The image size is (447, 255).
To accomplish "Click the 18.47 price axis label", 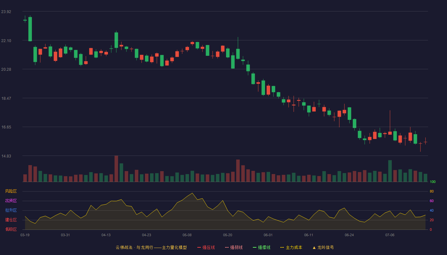I will [6, 98].
